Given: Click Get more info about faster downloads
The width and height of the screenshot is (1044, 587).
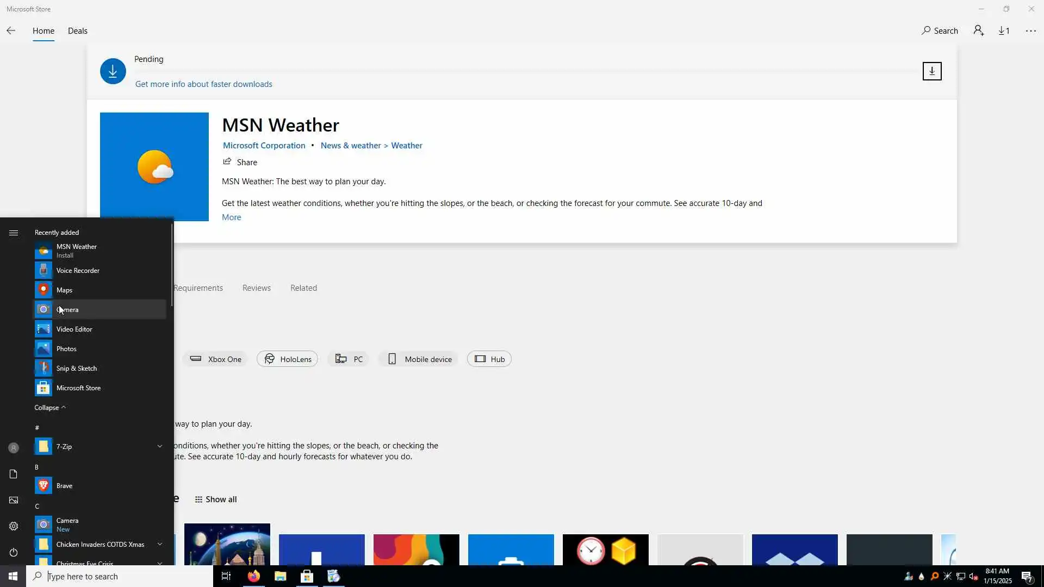Looking at the screenshot, I should click(x=203, y=84).
